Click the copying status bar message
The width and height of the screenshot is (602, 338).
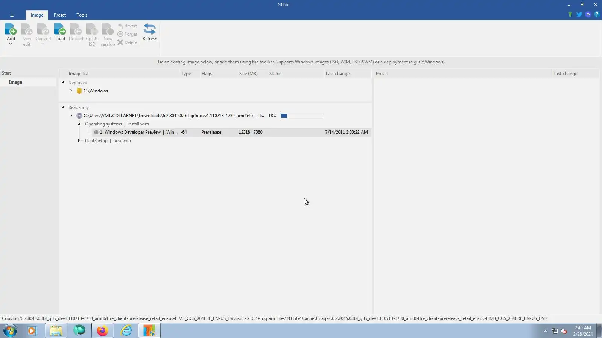[275, 318]
